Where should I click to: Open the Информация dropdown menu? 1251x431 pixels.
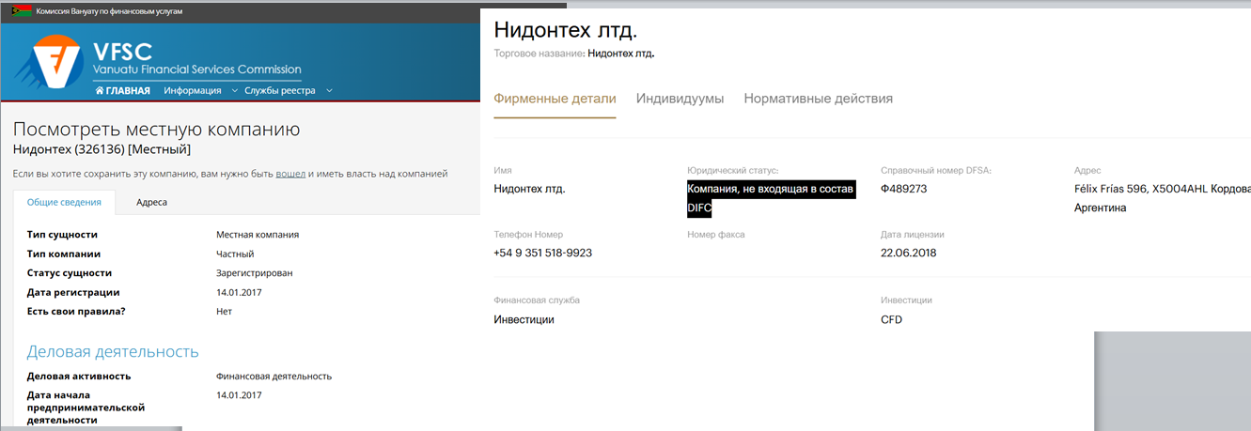193,91
